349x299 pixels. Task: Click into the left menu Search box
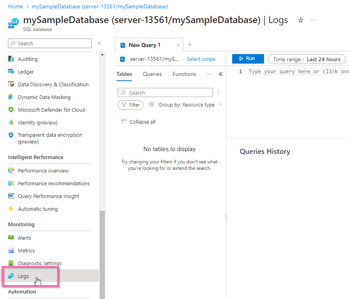[50, 43]
